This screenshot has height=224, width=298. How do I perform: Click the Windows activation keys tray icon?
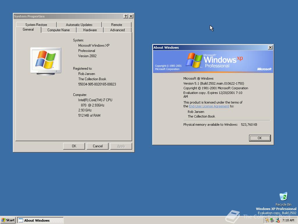tap(267, 220)
